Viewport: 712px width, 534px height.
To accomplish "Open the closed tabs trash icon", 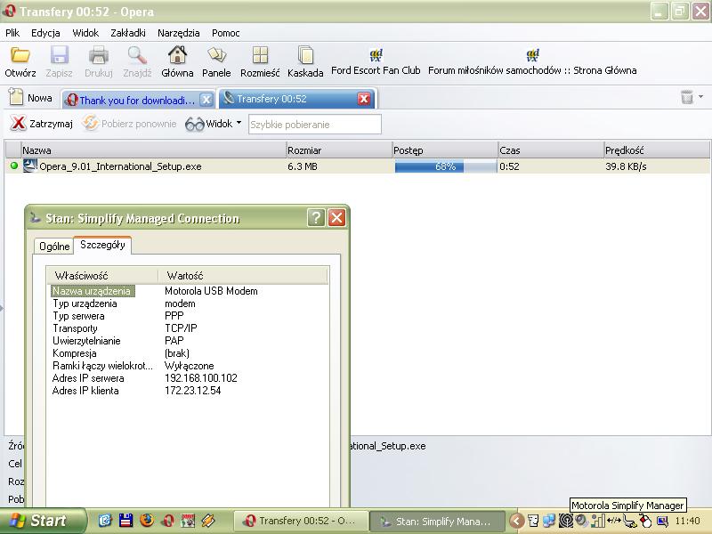I will click(x=687, y=98).
